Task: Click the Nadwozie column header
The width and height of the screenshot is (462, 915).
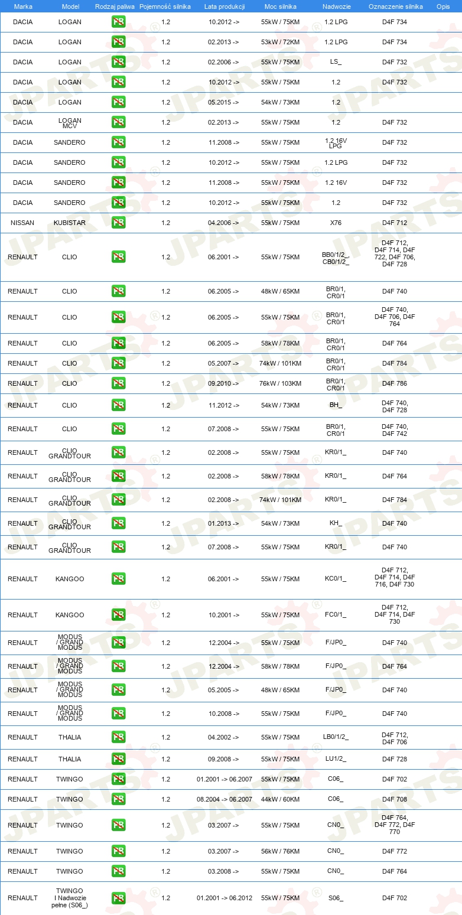Action: pos(336,6)
